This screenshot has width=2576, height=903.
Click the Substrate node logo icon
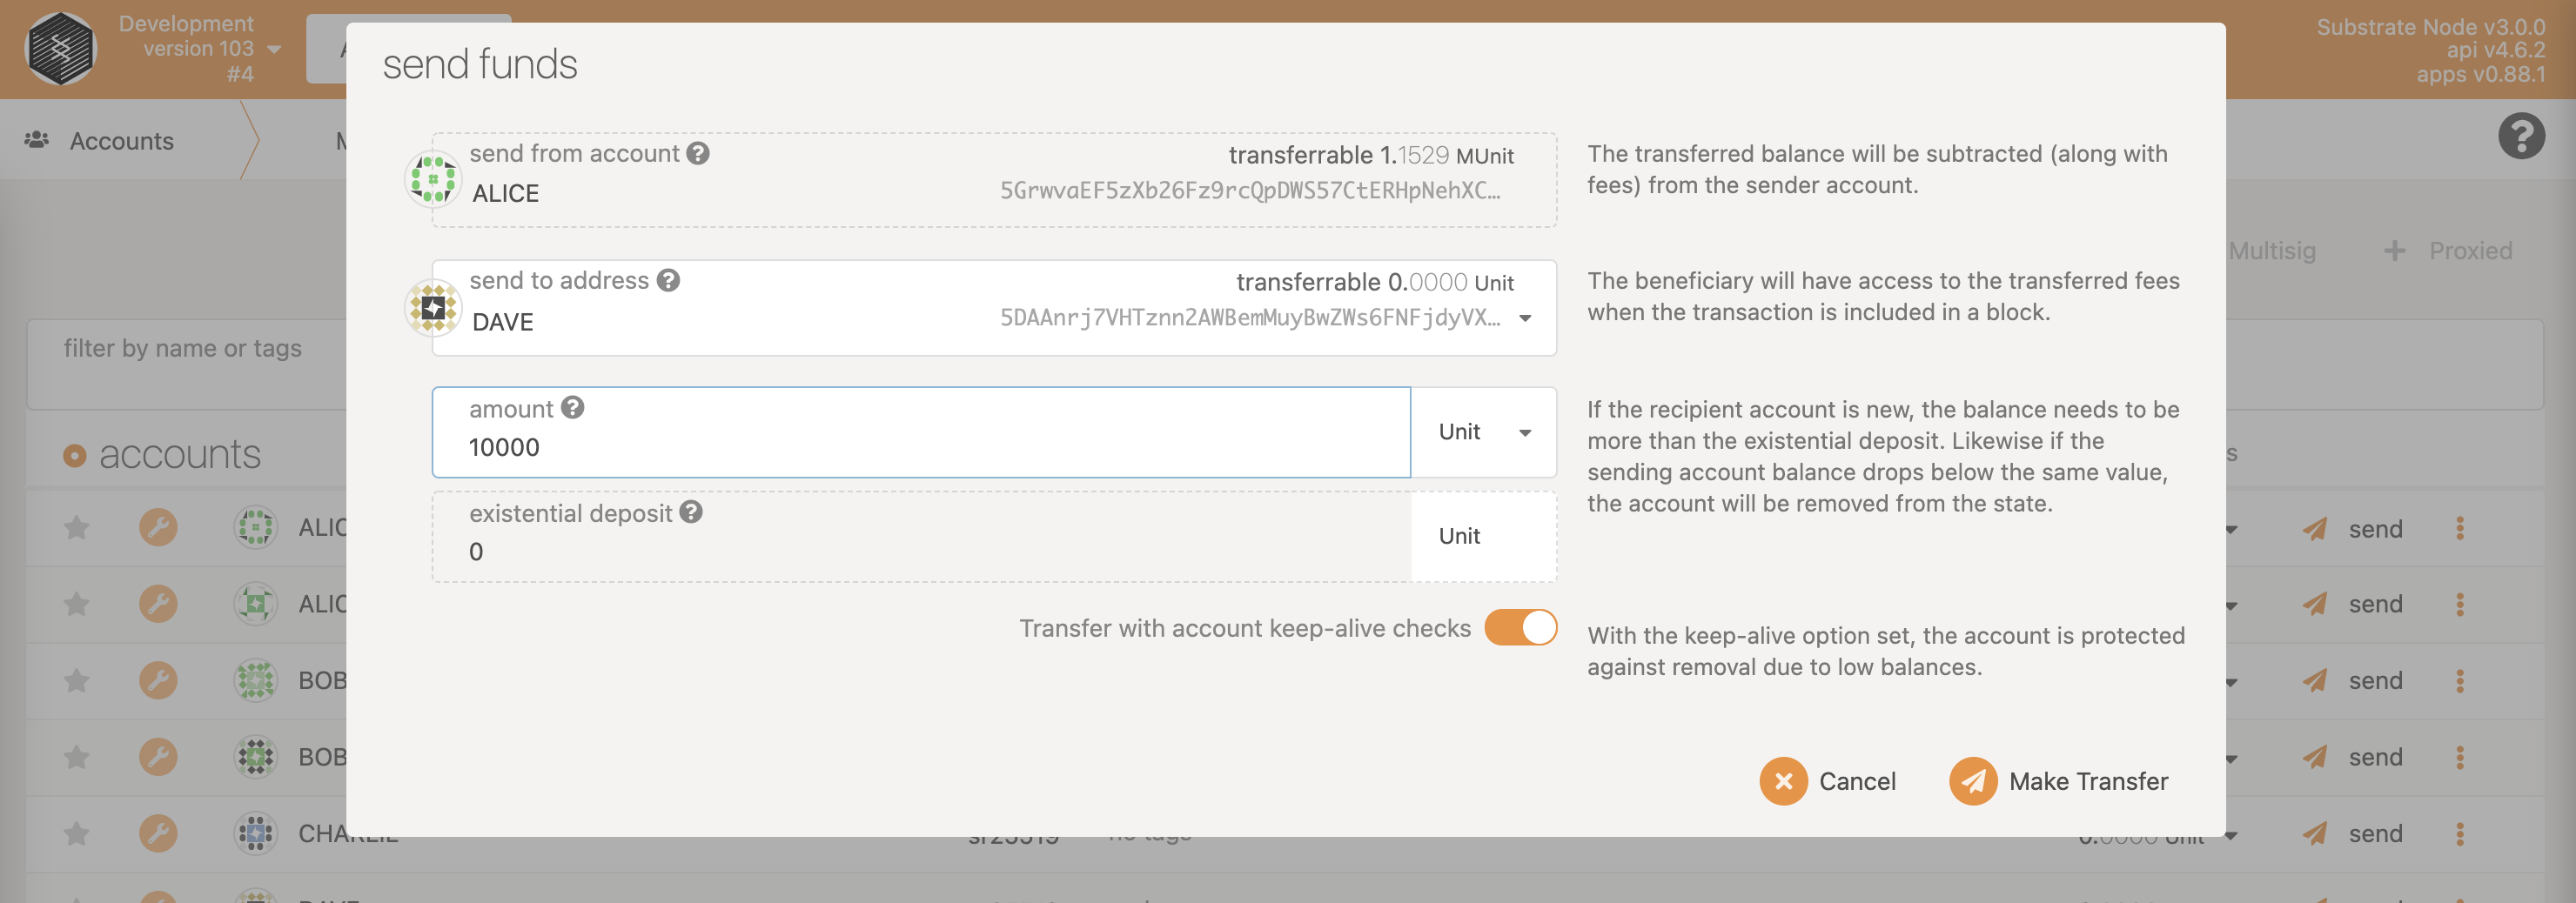[60, 48]
